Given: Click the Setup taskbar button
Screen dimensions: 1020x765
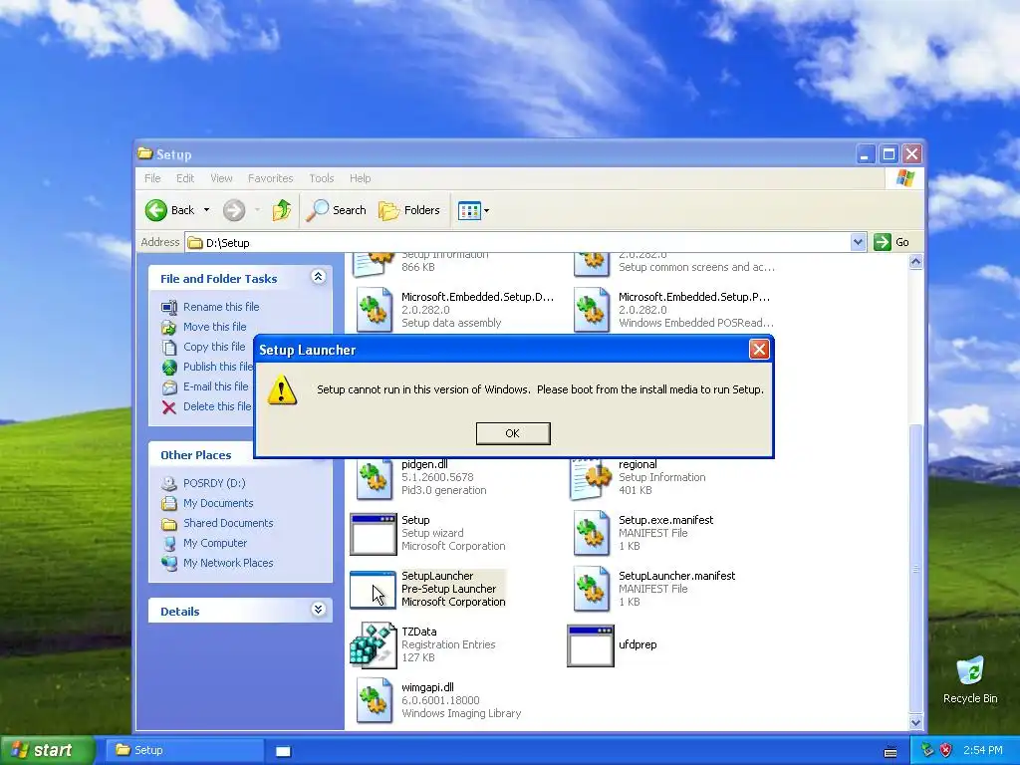Looking at the screenshot, I should coord(184,750).
